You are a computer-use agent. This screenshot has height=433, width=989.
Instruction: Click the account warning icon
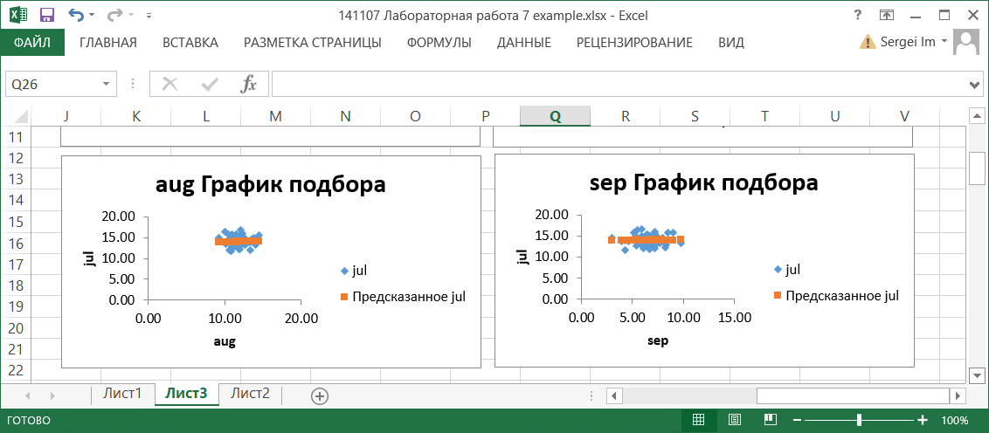coord(868,42)
